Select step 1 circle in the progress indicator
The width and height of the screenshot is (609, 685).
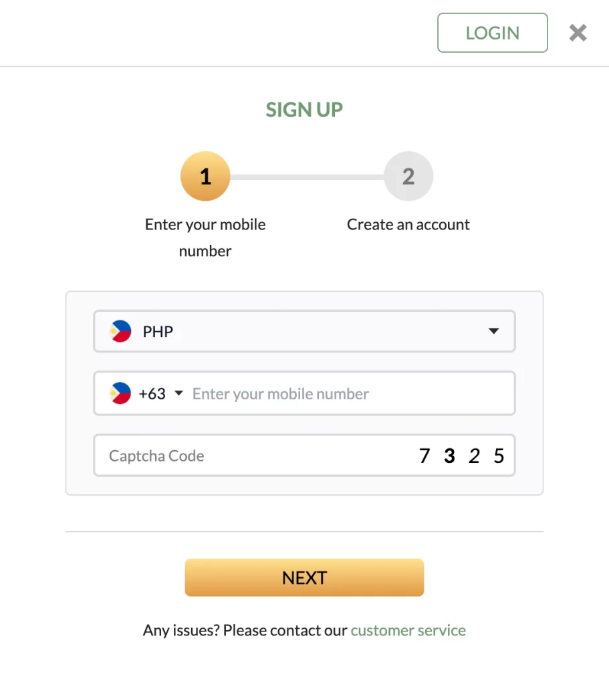coord(205,176)
